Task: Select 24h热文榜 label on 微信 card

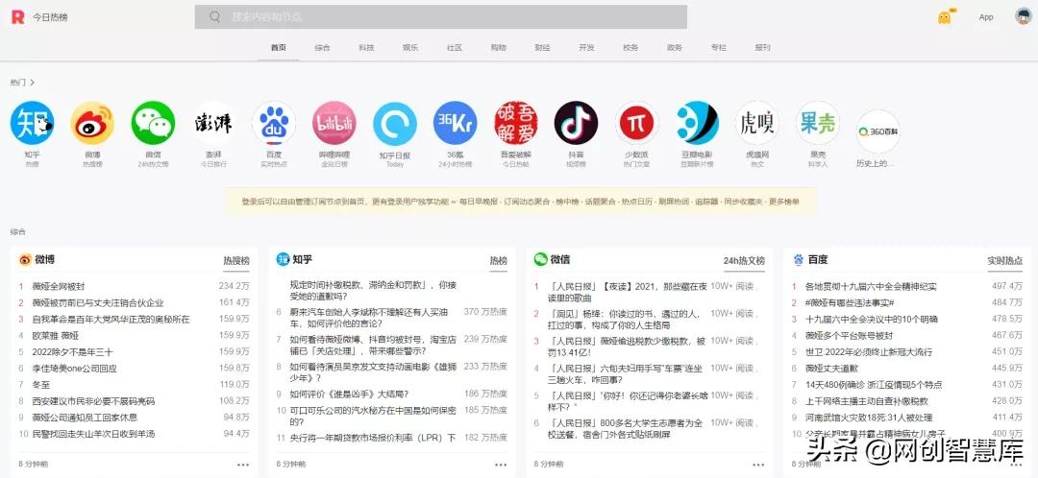Action: (744, 260)
